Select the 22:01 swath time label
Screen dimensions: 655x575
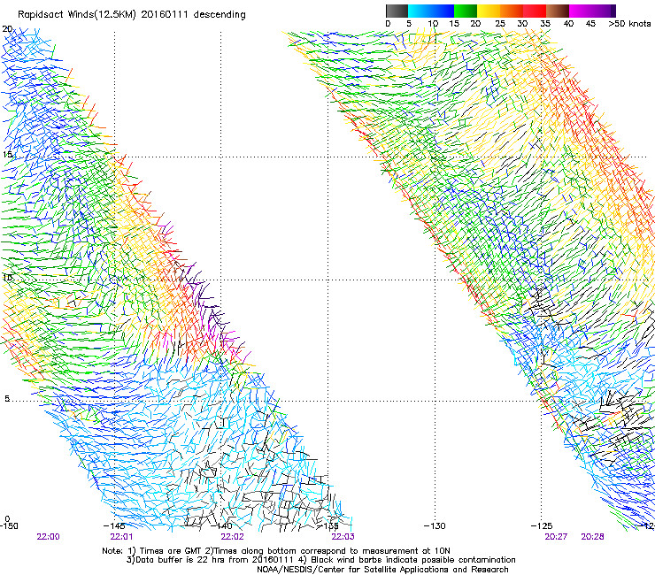click(121, 537)
